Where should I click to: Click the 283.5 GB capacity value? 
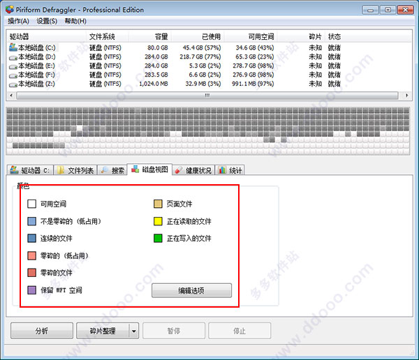pyautogui.click(x=156, y=75)
